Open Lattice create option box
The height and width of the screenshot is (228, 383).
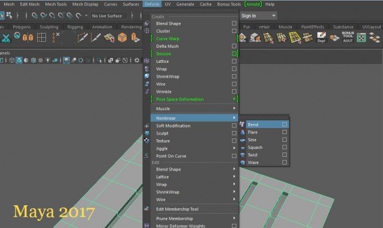[234, 61]
